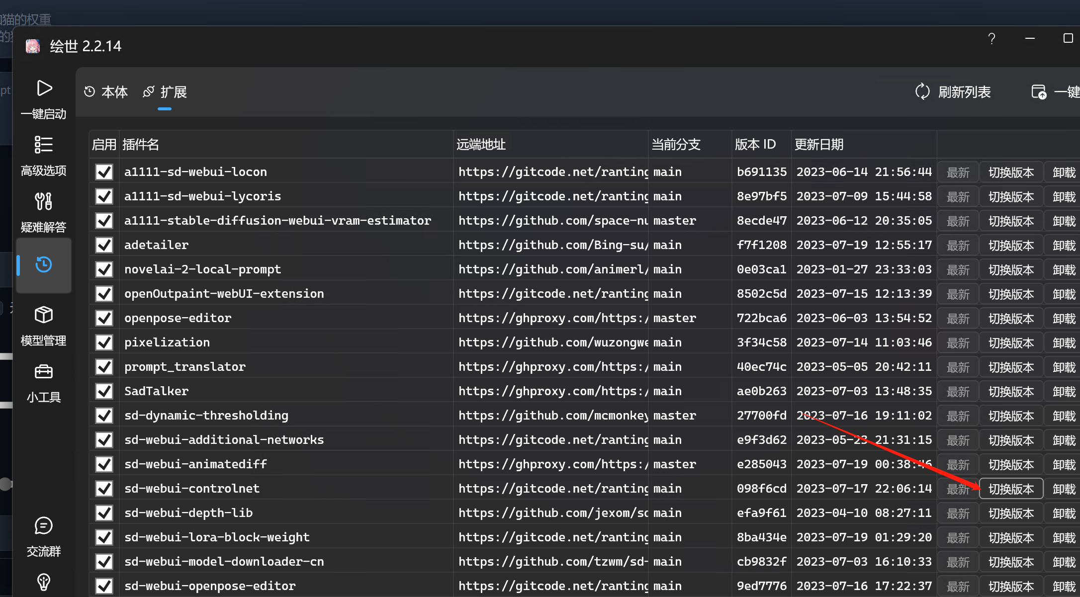Viewport: 1080px width, 597px height.
Task: Disable SadTalker plugin checkbox
Action: tap(104, 391)
